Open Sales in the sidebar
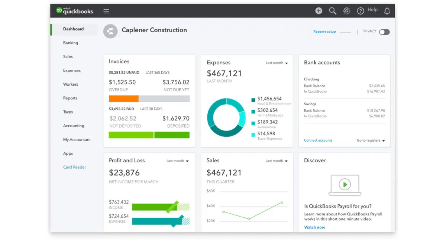 pos(68,57)
